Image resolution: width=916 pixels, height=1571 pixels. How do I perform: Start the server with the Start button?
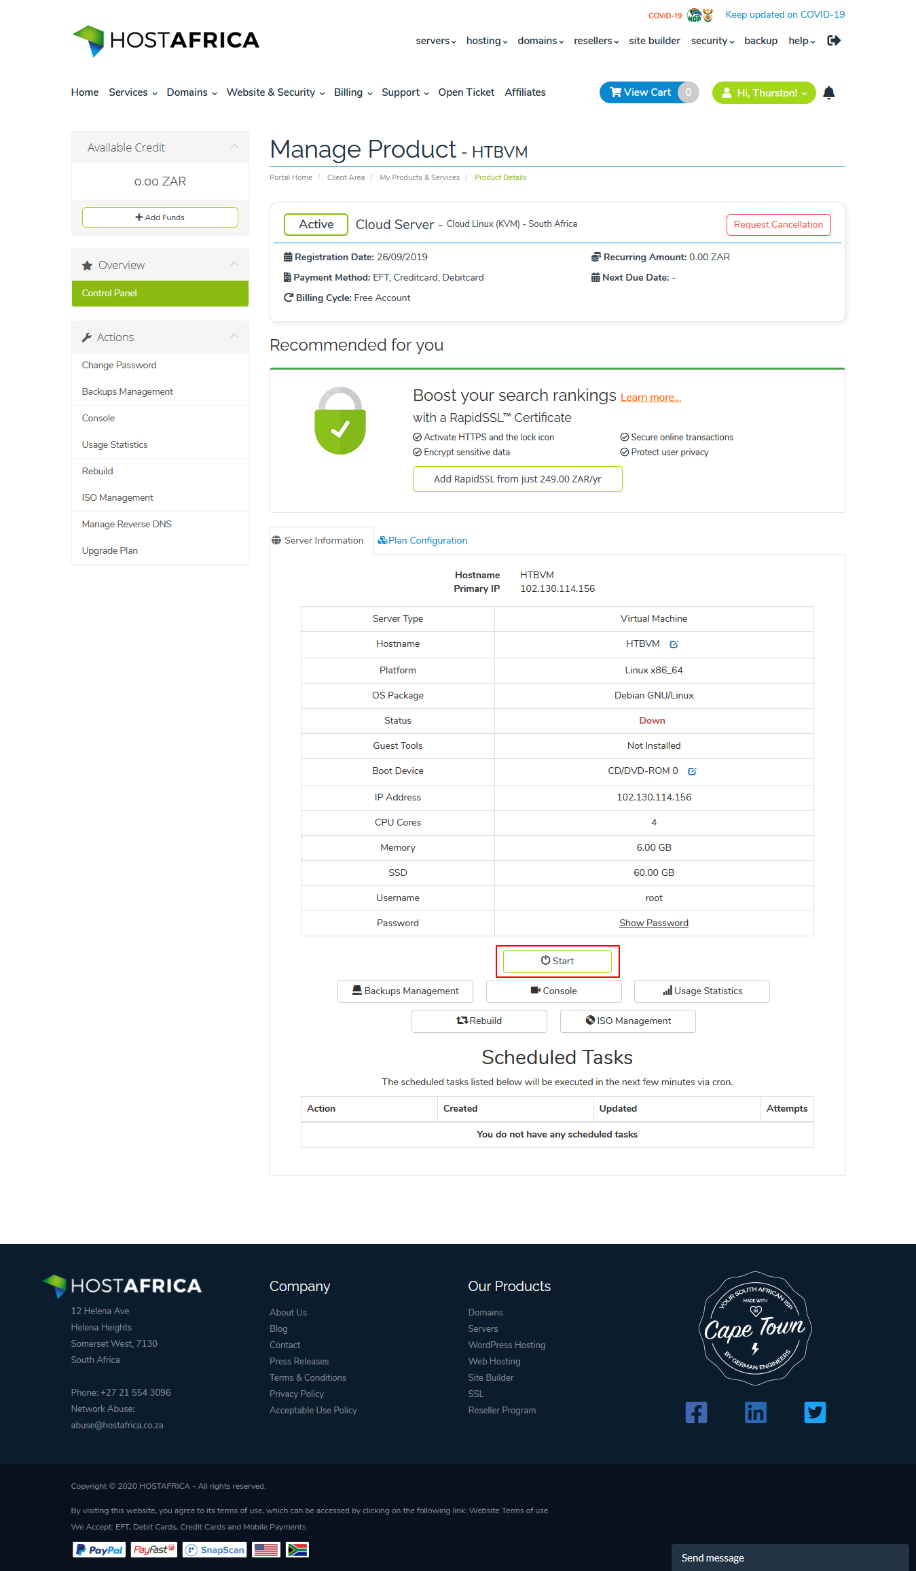pyautogui.click(x=557, y=961)
